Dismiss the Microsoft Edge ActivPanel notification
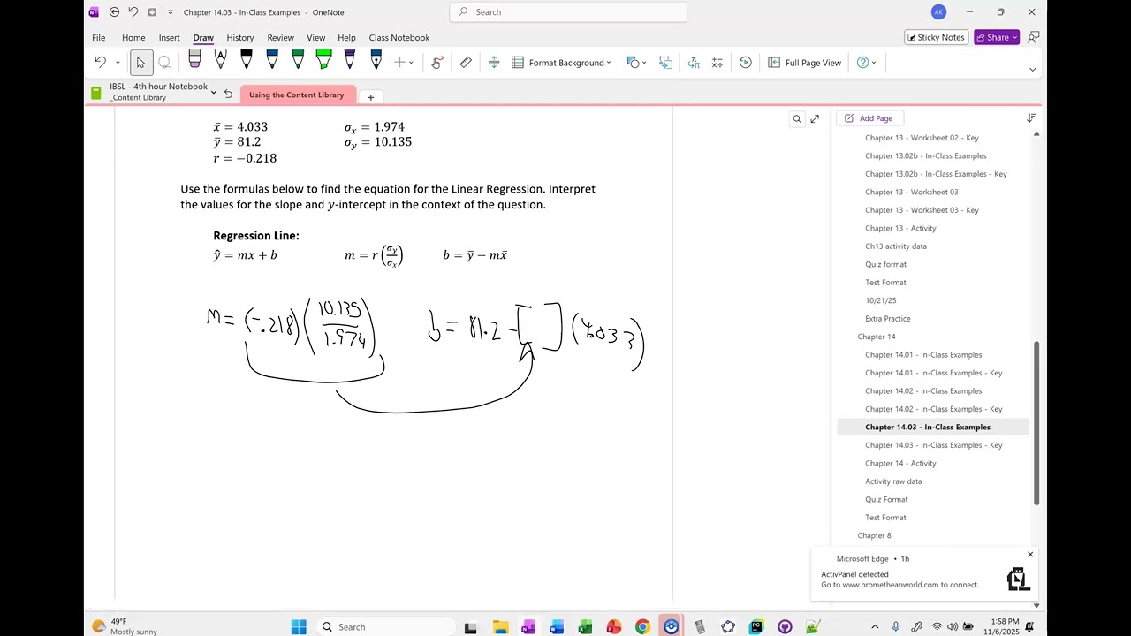This screenshot has height=636, width=1131. [x=1030, y=555]
